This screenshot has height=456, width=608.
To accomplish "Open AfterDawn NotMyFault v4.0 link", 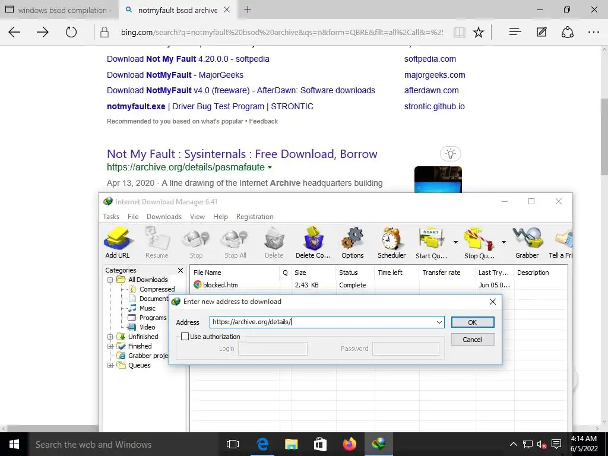I will pos(241,90).
